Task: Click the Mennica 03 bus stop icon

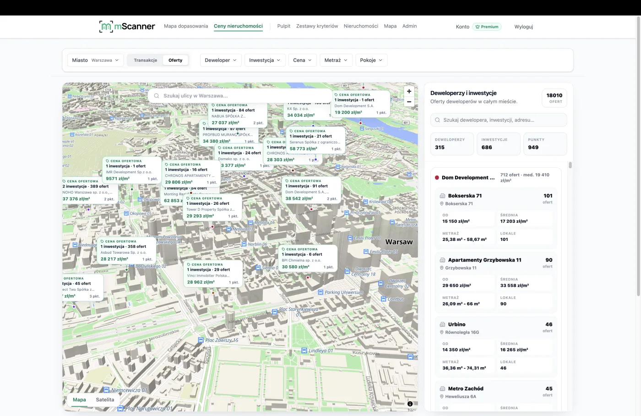Action: point(229,229)
